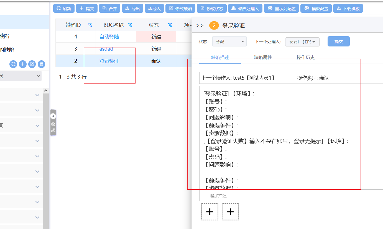Image resolution: width=383 pixels, height=229 pixels.
Task: Open the 状态 dropdown showing 分配
Action: click(x=229, y=42)
